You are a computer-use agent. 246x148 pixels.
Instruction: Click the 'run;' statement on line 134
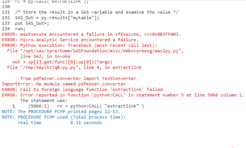(x=20, y=29)
